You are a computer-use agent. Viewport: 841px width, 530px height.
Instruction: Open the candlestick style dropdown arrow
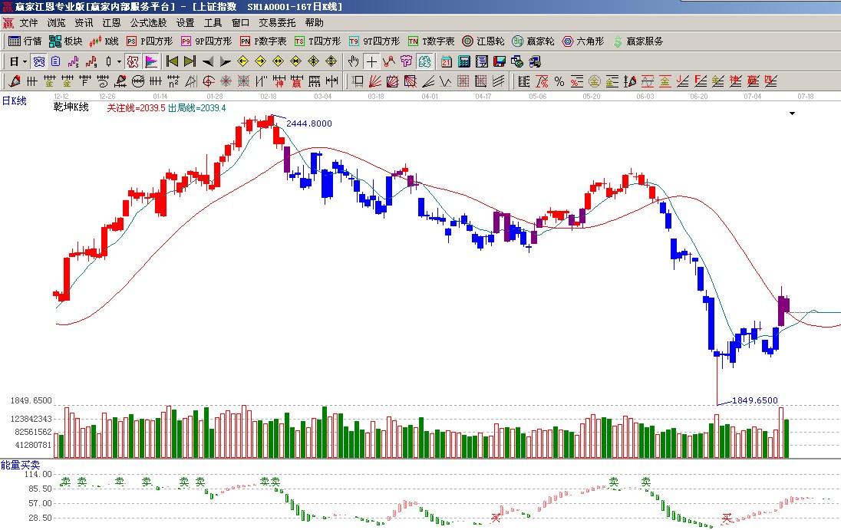(119, 61)
